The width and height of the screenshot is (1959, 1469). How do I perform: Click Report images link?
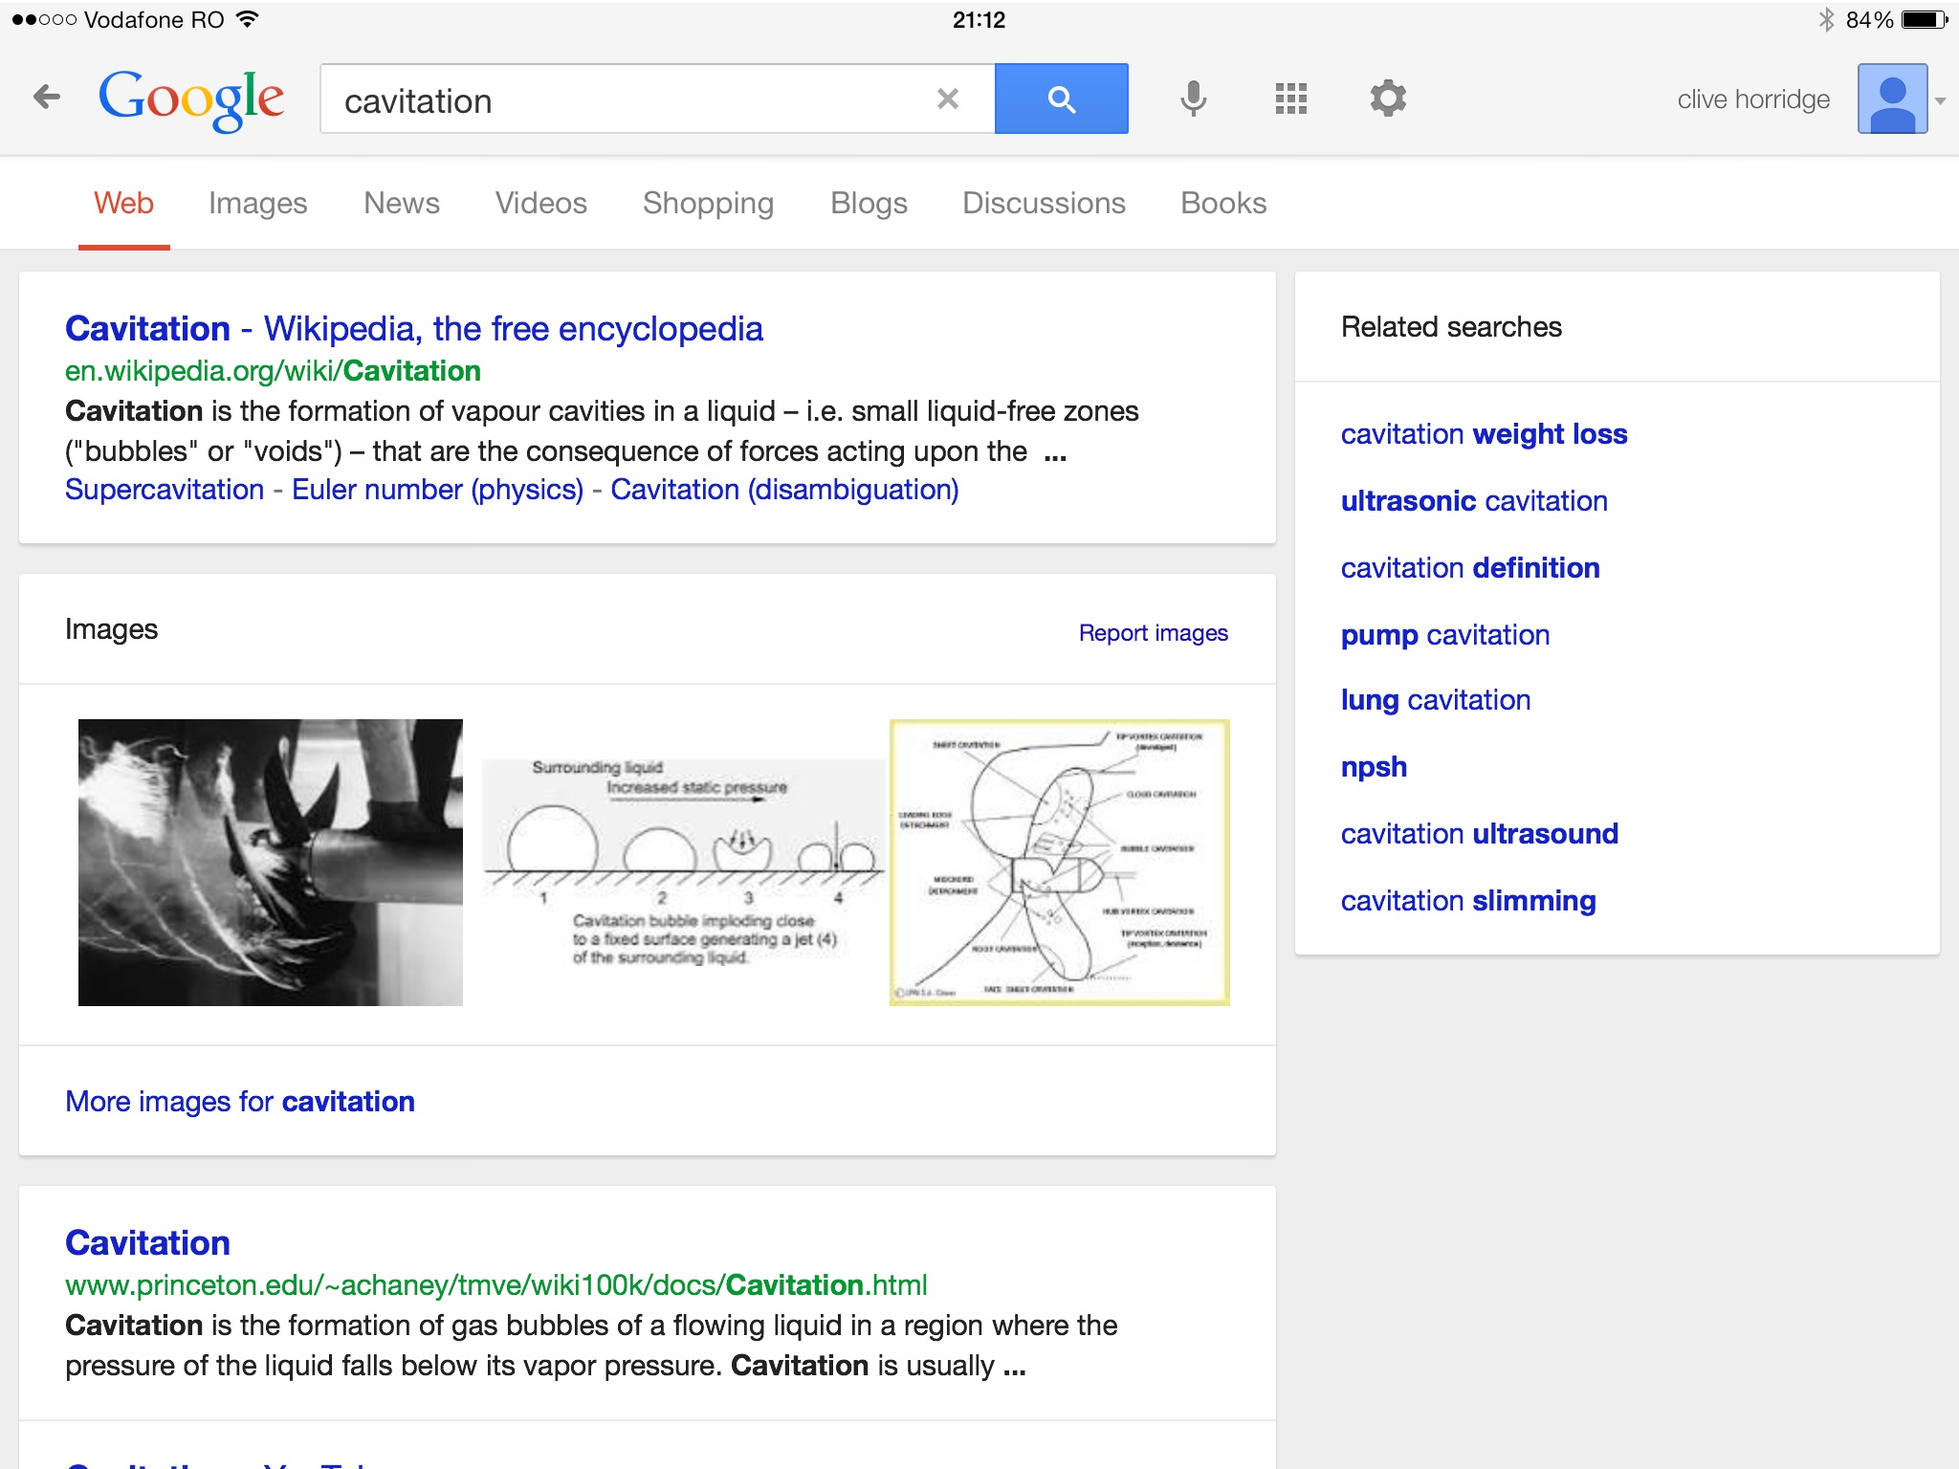coord(1153,632)
